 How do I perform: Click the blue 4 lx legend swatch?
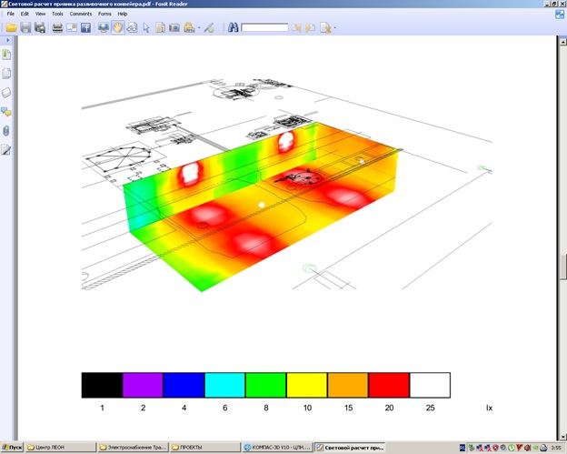184,385
